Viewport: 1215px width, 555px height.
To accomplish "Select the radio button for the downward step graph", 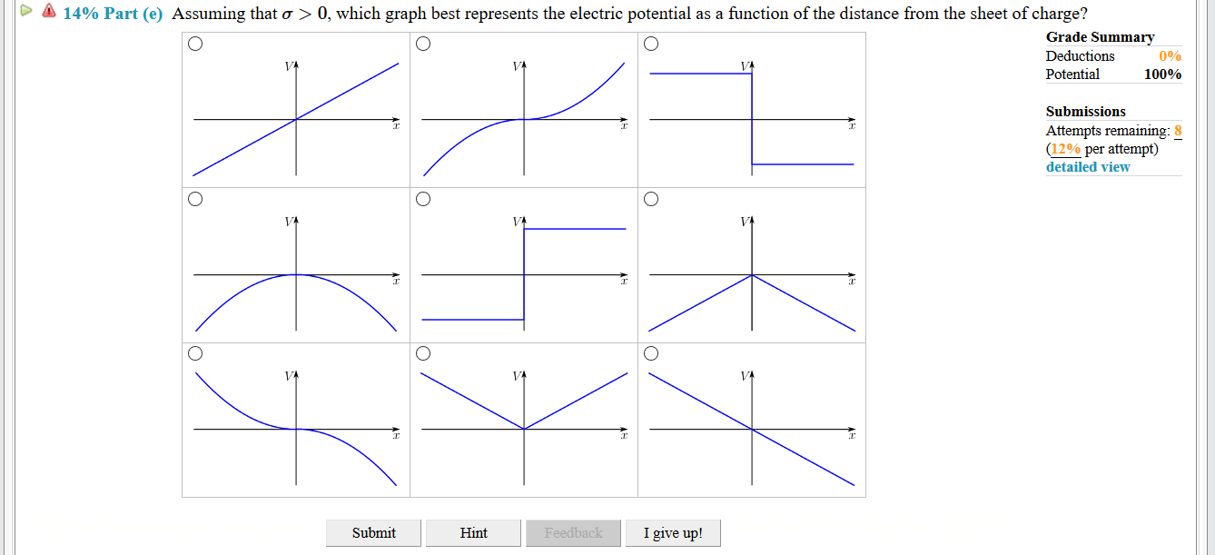I will pos(650,42).
